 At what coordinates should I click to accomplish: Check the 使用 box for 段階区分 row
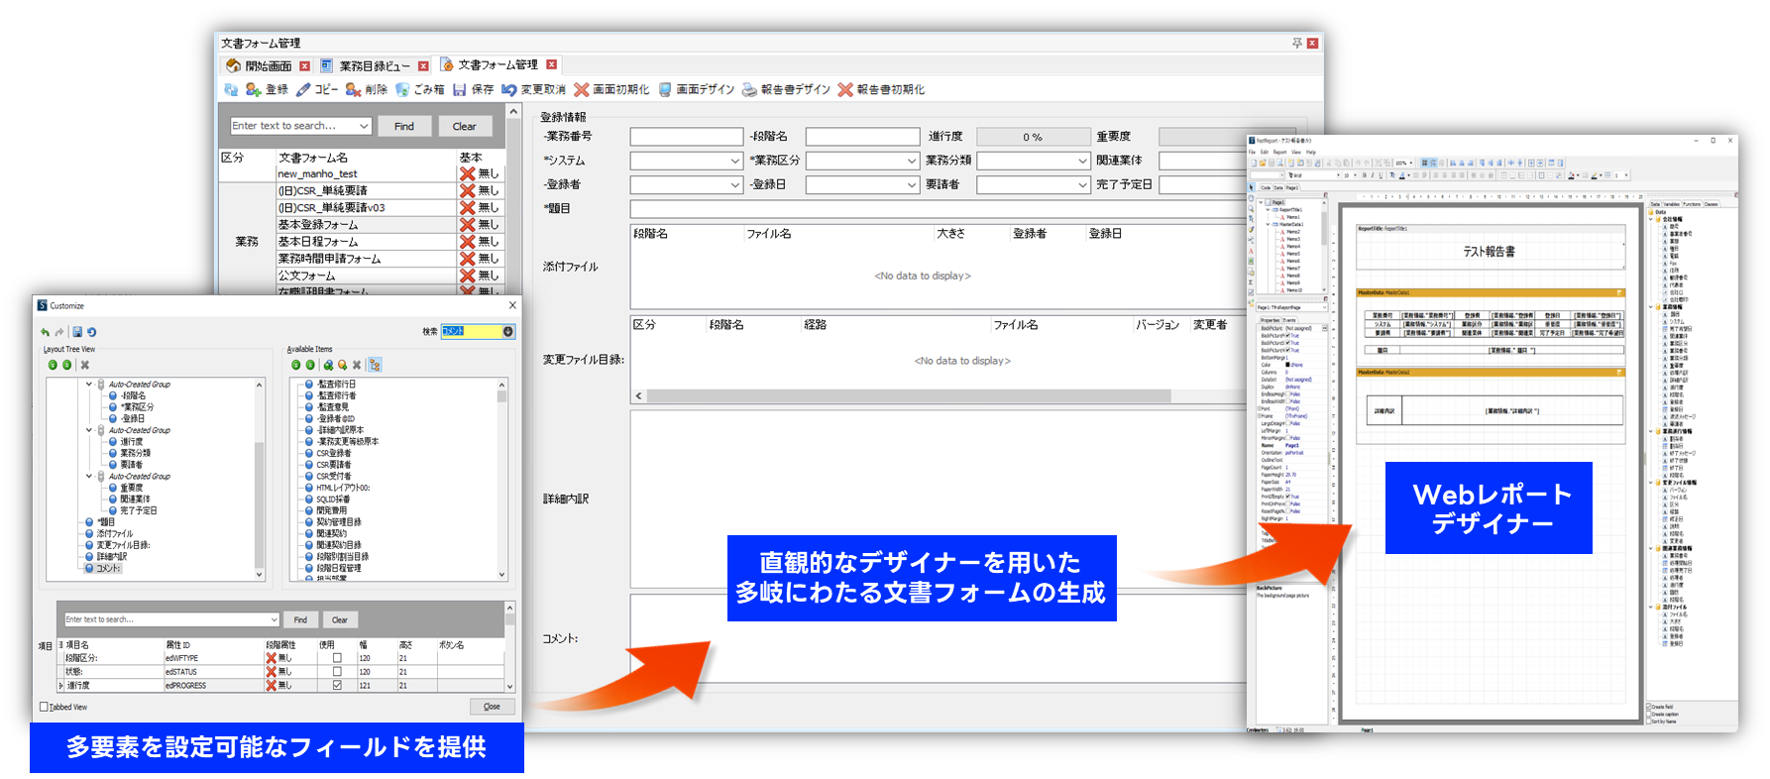tap(337, 658)
